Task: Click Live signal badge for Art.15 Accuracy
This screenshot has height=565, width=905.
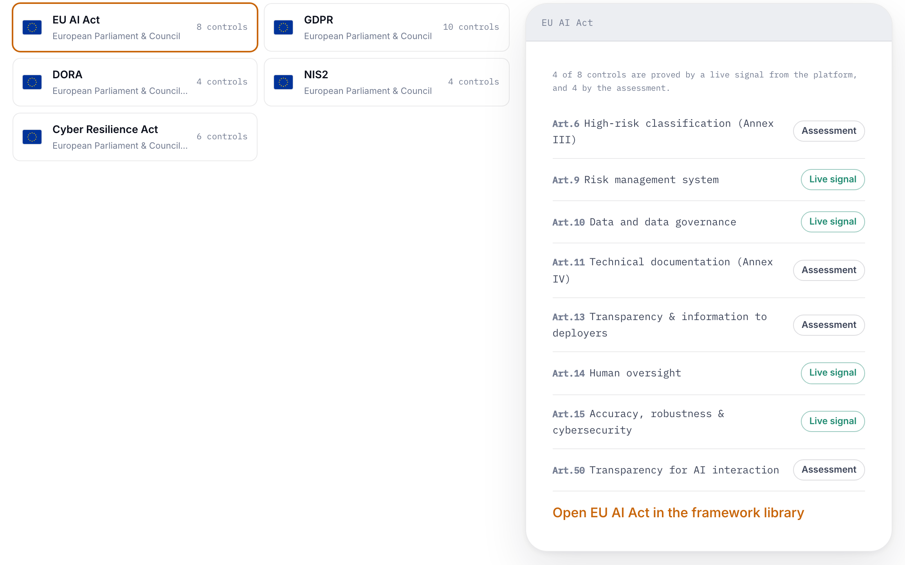Action: (833, 421)
